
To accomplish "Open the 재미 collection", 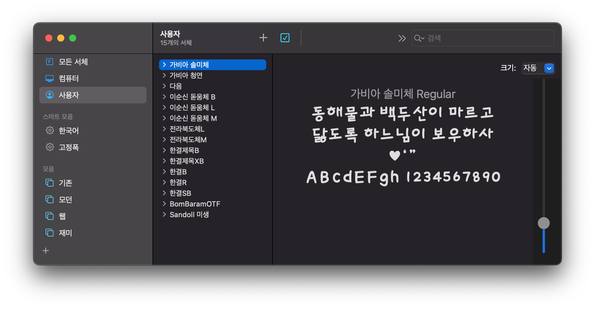I will coord(93,233).
